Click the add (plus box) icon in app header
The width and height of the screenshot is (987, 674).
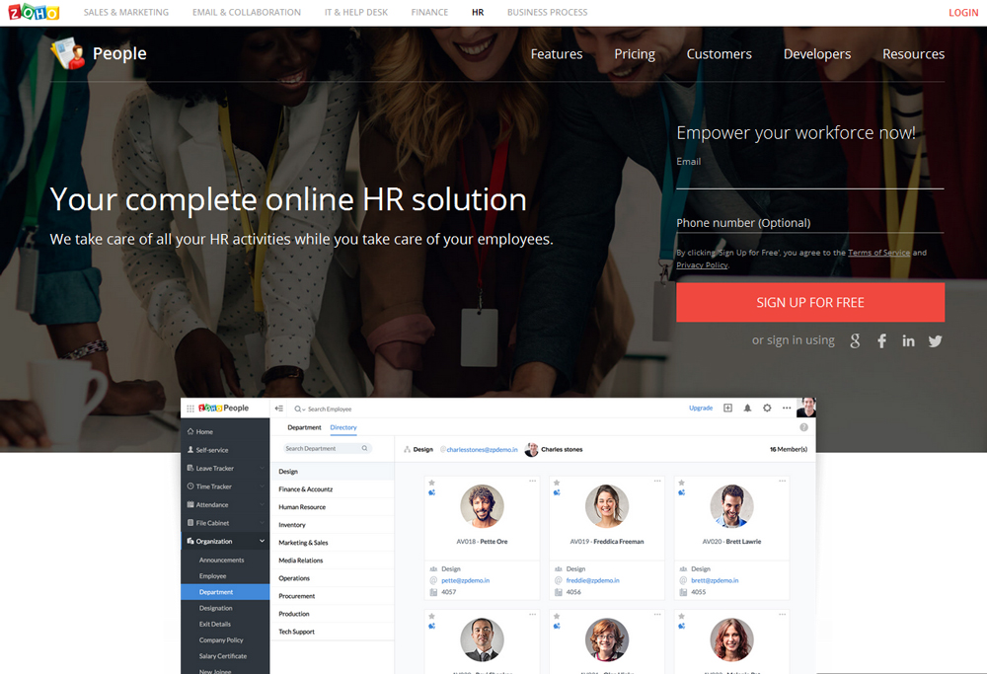727,408
